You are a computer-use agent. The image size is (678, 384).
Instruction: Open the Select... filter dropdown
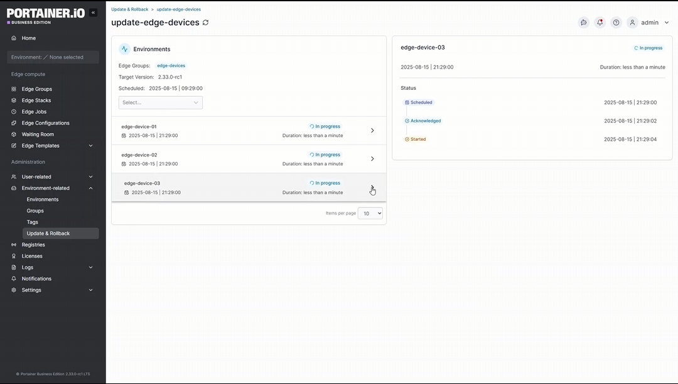click(161, 102)
